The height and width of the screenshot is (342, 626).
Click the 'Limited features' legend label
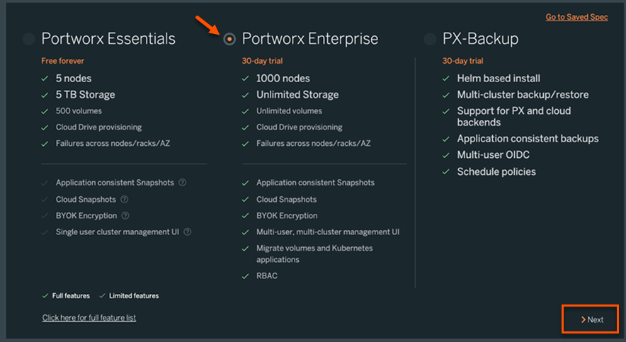point(134,296)
